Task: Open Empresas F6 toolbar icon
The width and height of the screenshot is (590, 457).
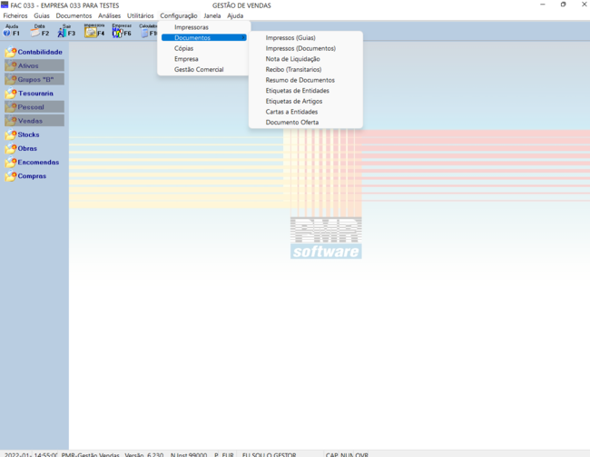Action: pos(122,31)
